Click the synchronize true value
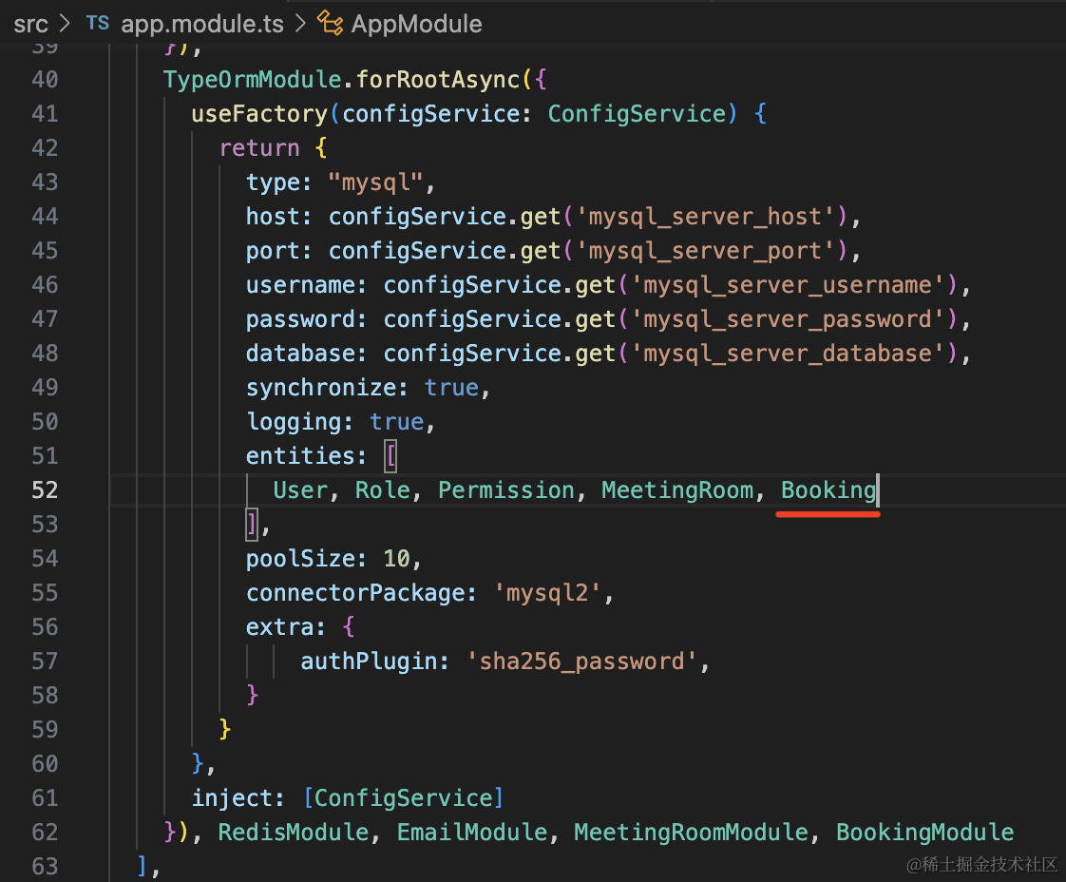Viewport: 1066px width, 882px height. (x=451, y=388)
